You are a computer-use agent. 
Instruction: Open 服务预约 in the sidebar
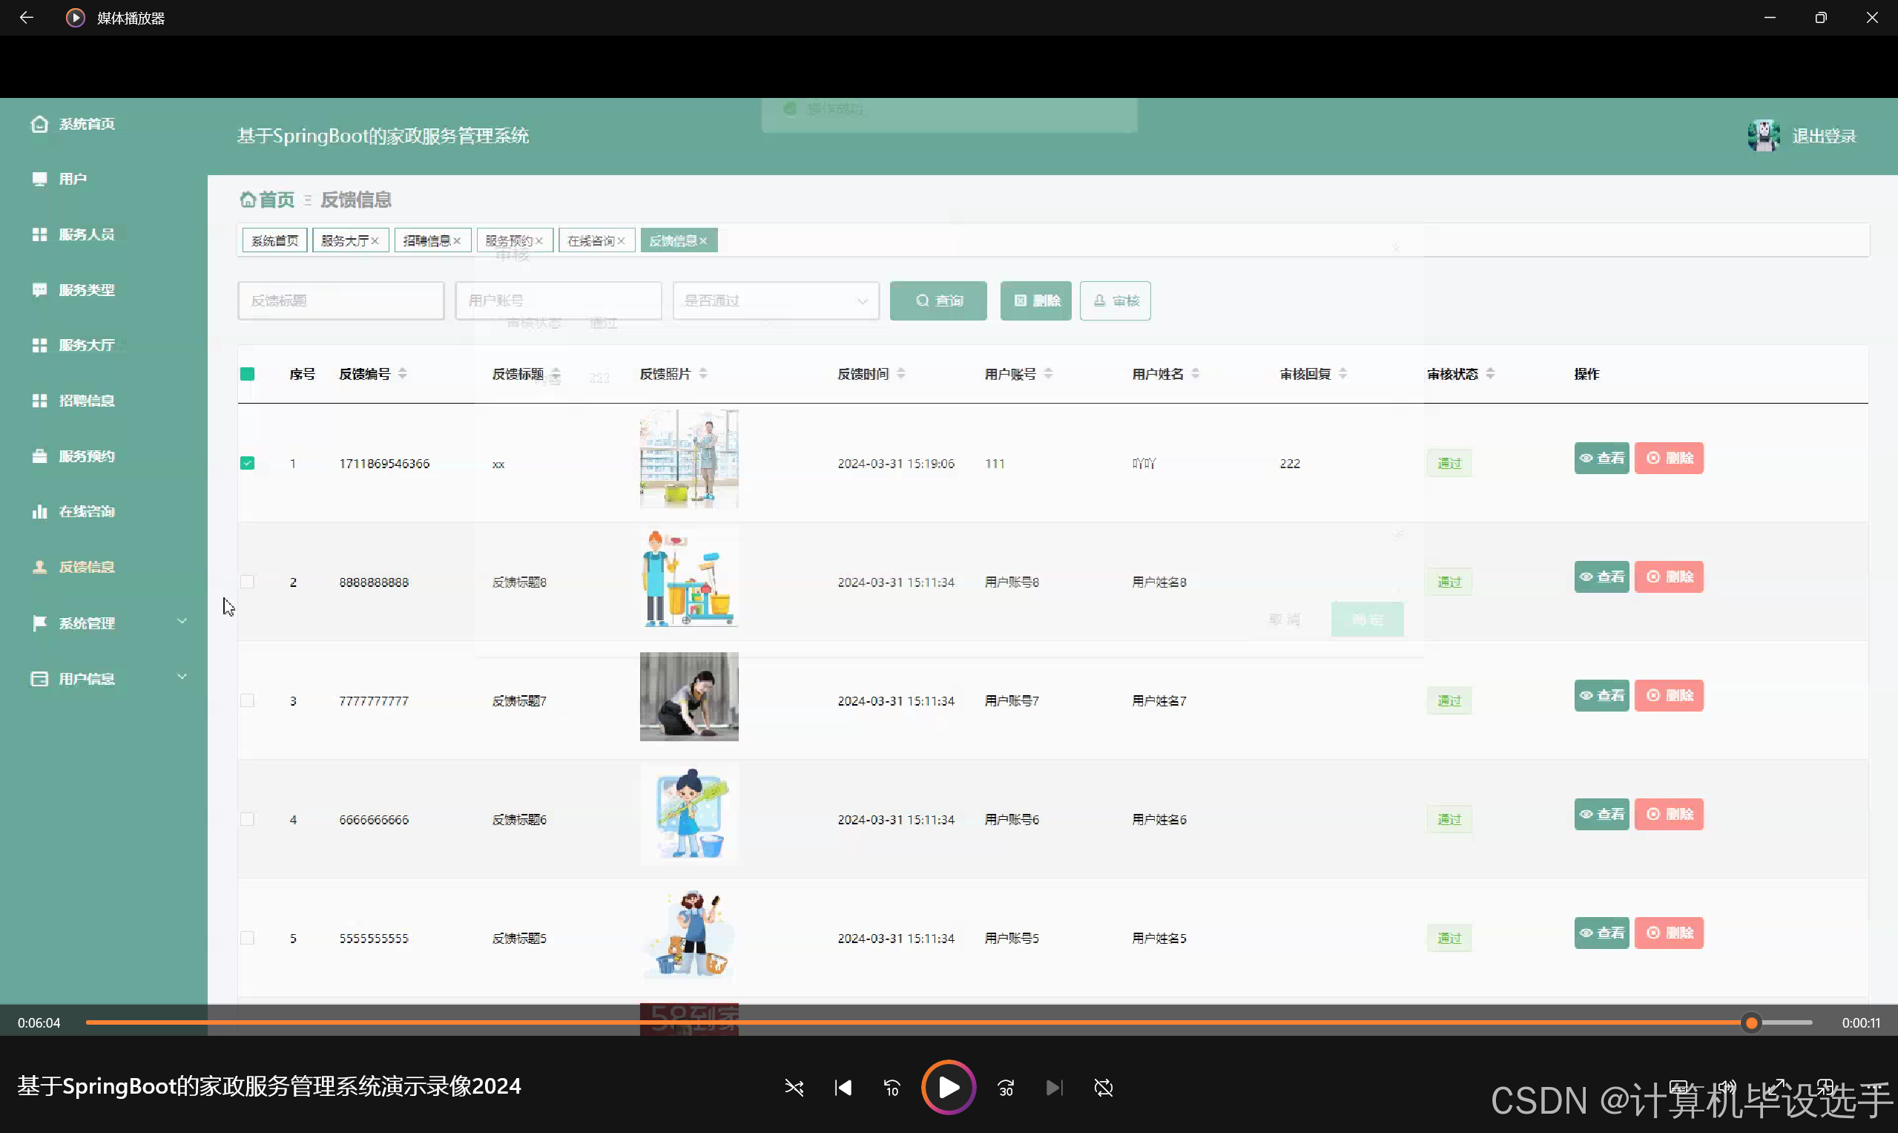tap(86, 456)
